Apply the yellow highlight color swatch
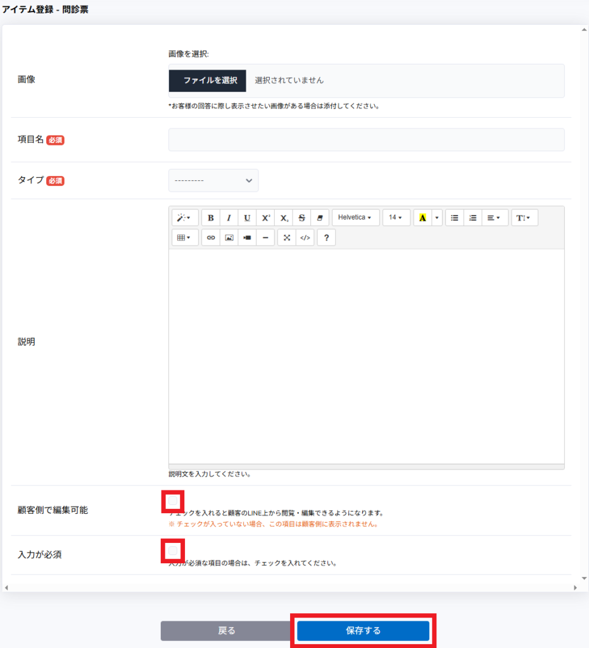The width and height of the screenshot is (589, 648). (422, 218)
